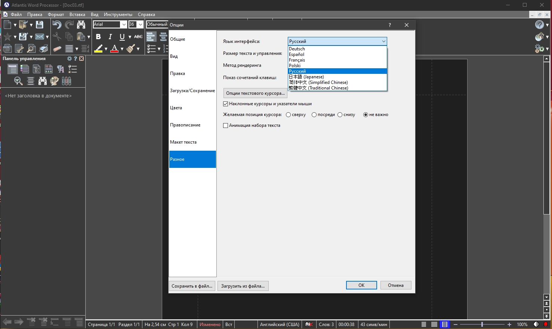Open the font size dropdown
This screenshot has height=329, width=552.
141,25
